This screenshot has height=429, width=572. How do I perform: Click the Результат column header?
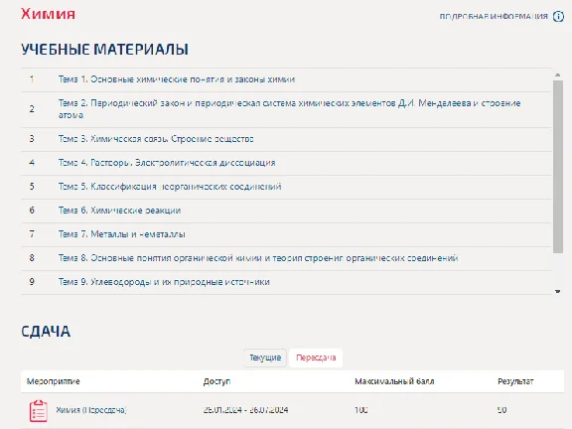click(515, 381)
